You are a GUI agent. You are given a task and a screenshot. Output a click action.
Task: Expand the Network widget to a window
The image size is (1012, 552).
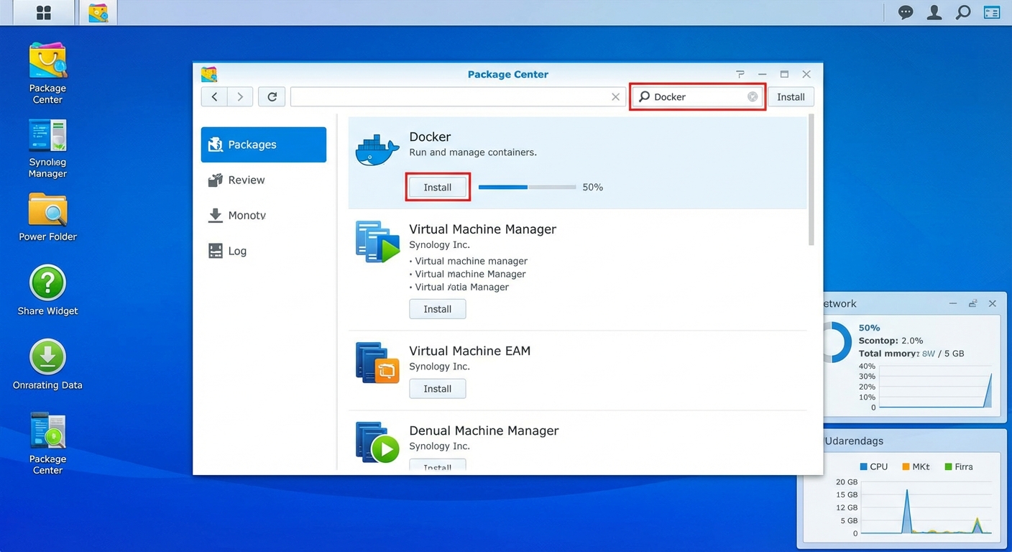[972, 303]
